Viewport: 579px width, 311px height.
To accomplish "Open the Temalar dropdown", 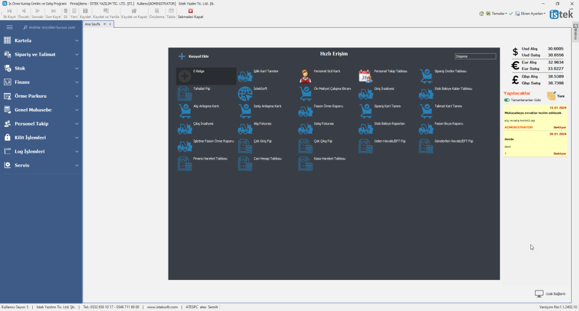I will click(x=495, y=13).
